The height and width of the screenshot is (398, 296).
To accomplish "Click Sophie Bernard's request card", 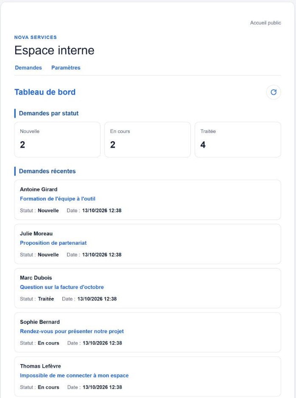I will coord(148,332).
